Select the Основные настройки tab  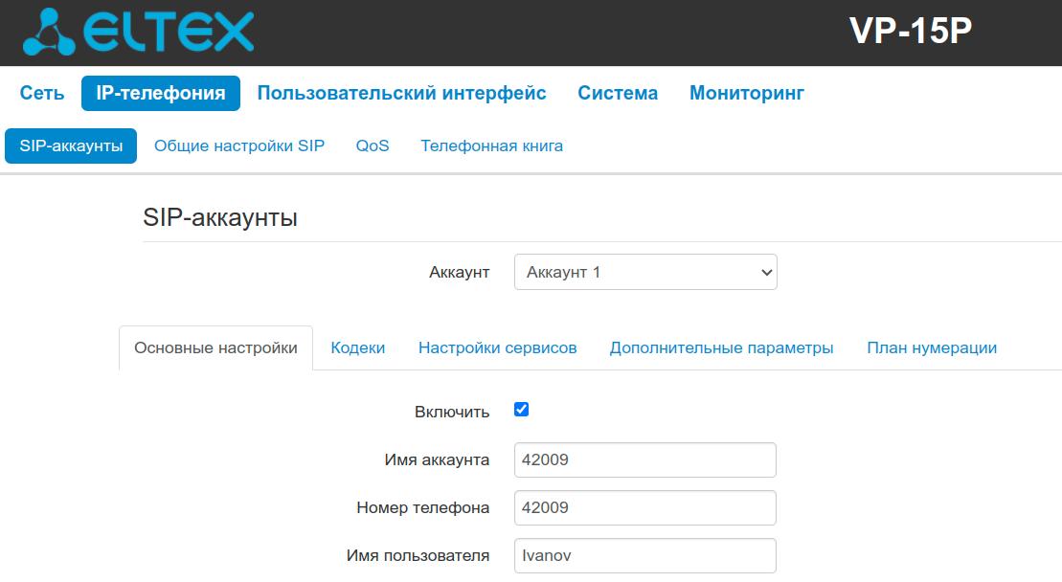pyautogui.click(x=215, y=347)
